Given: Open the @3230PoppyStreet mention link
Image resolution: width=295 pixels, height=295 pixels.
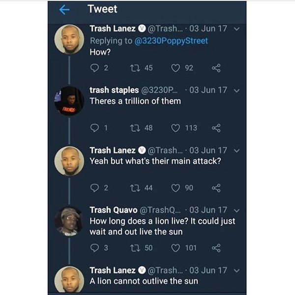Looking at the screenshot, I should [171, 40].
